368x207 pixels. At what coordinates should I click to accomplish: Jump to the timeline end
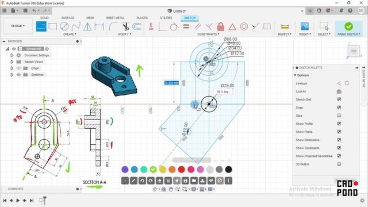point(32,201)
